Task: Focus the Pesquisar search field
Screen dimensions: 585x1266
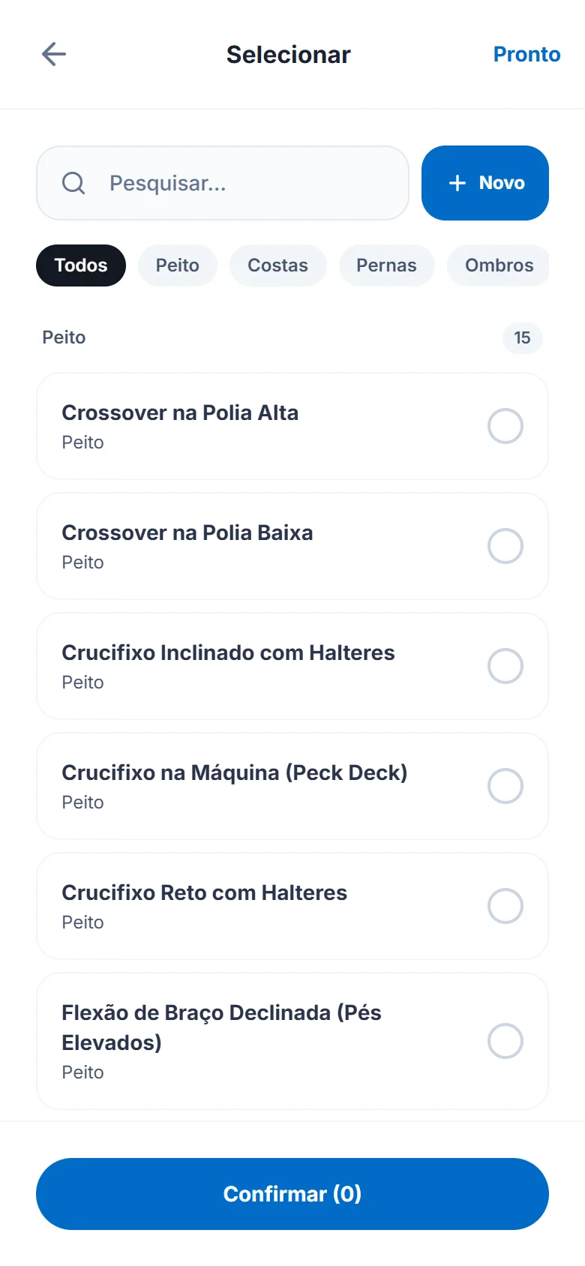Action: [223, 183]
